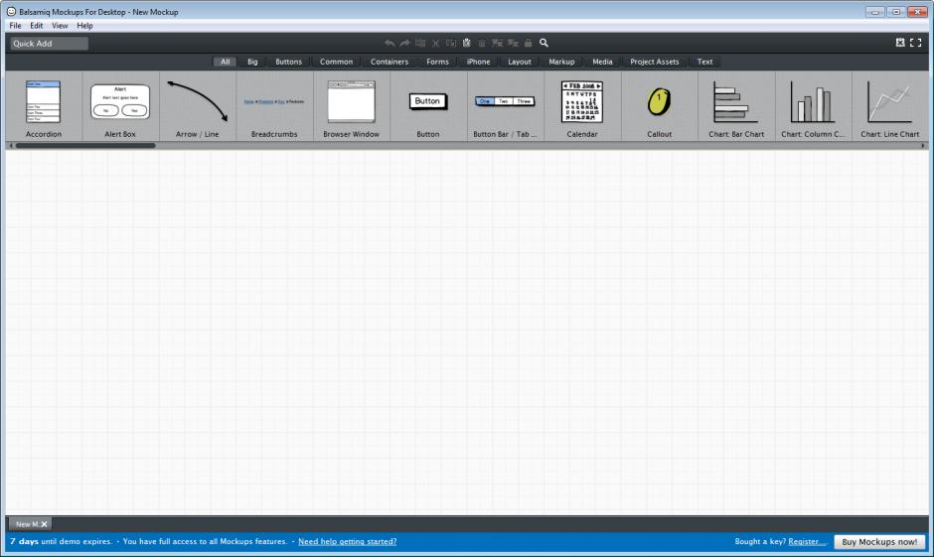Screen dimensions: 934x557
Task: Choose the Chart: Line Chart component
Action: 890,107
